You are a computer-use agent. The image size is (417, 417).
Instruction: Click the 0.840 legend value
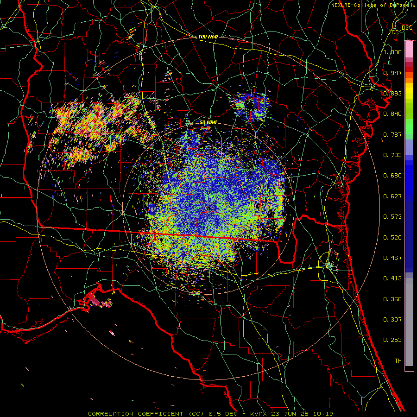(x=392, y=114)
